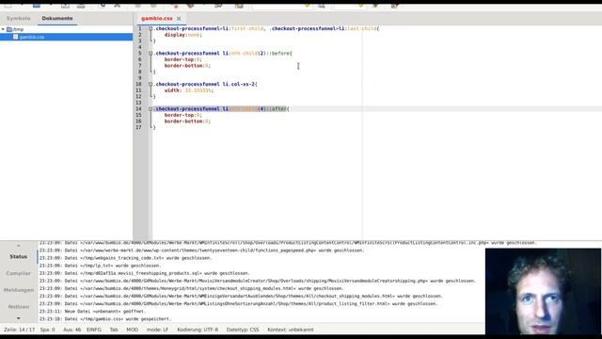The height and width of the screenshot is (339, 602).
Task: Click 'mode: LF' in status bar
Action: (157, 330)
